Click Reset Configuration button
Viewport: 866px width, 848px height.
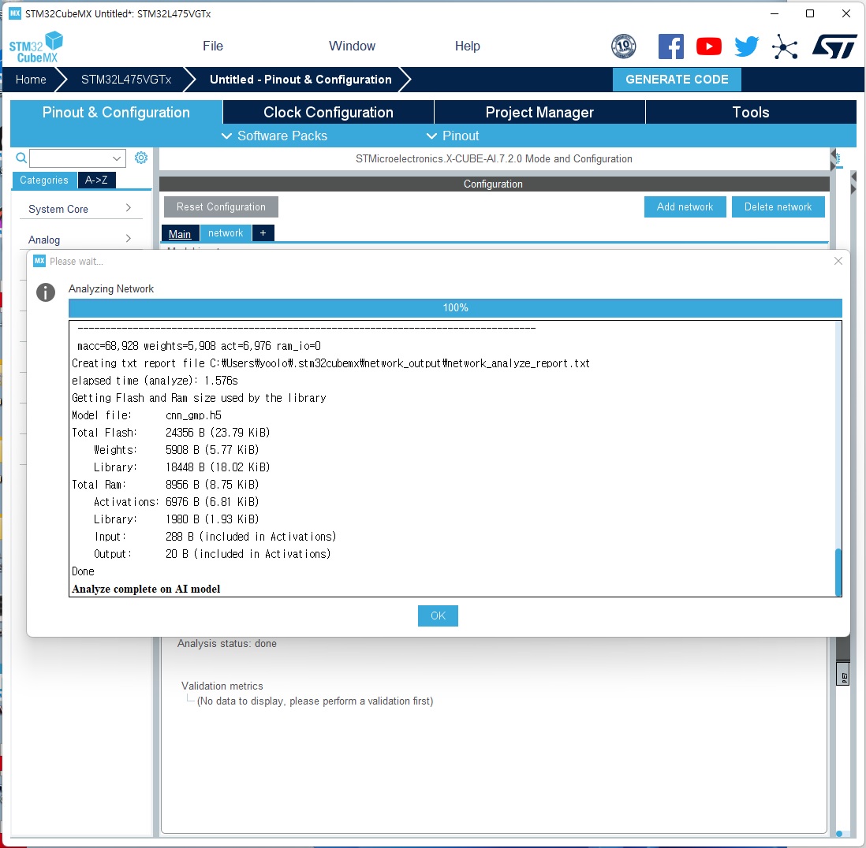[221, 207]
